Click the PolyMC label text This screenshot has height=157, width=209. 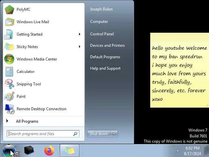[24, 9]
